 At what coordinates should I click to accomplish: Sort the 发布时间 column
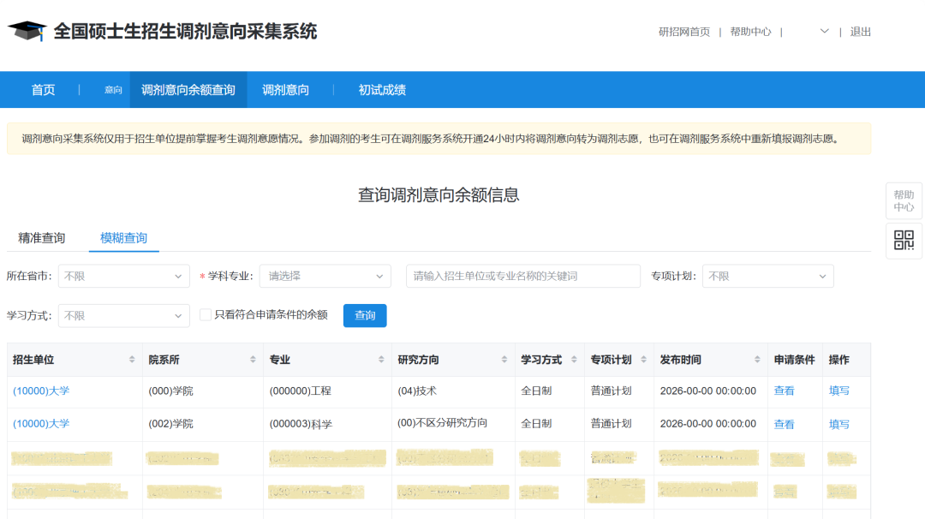[757, 359]
